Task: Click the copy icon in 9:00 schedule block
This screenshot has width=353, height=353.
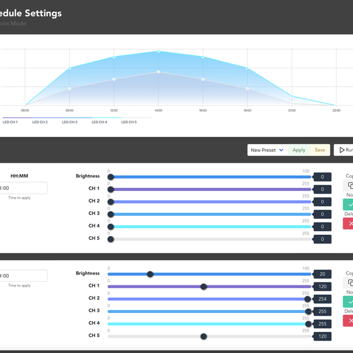Action: tap(349, 283)
